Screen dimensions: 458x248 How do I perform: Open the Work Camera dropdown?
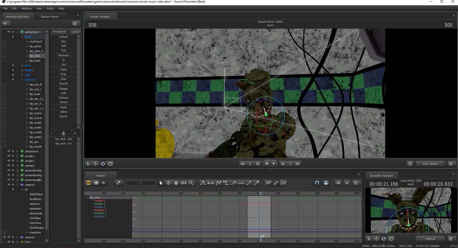pyautogui.click(x=431, y=164)
